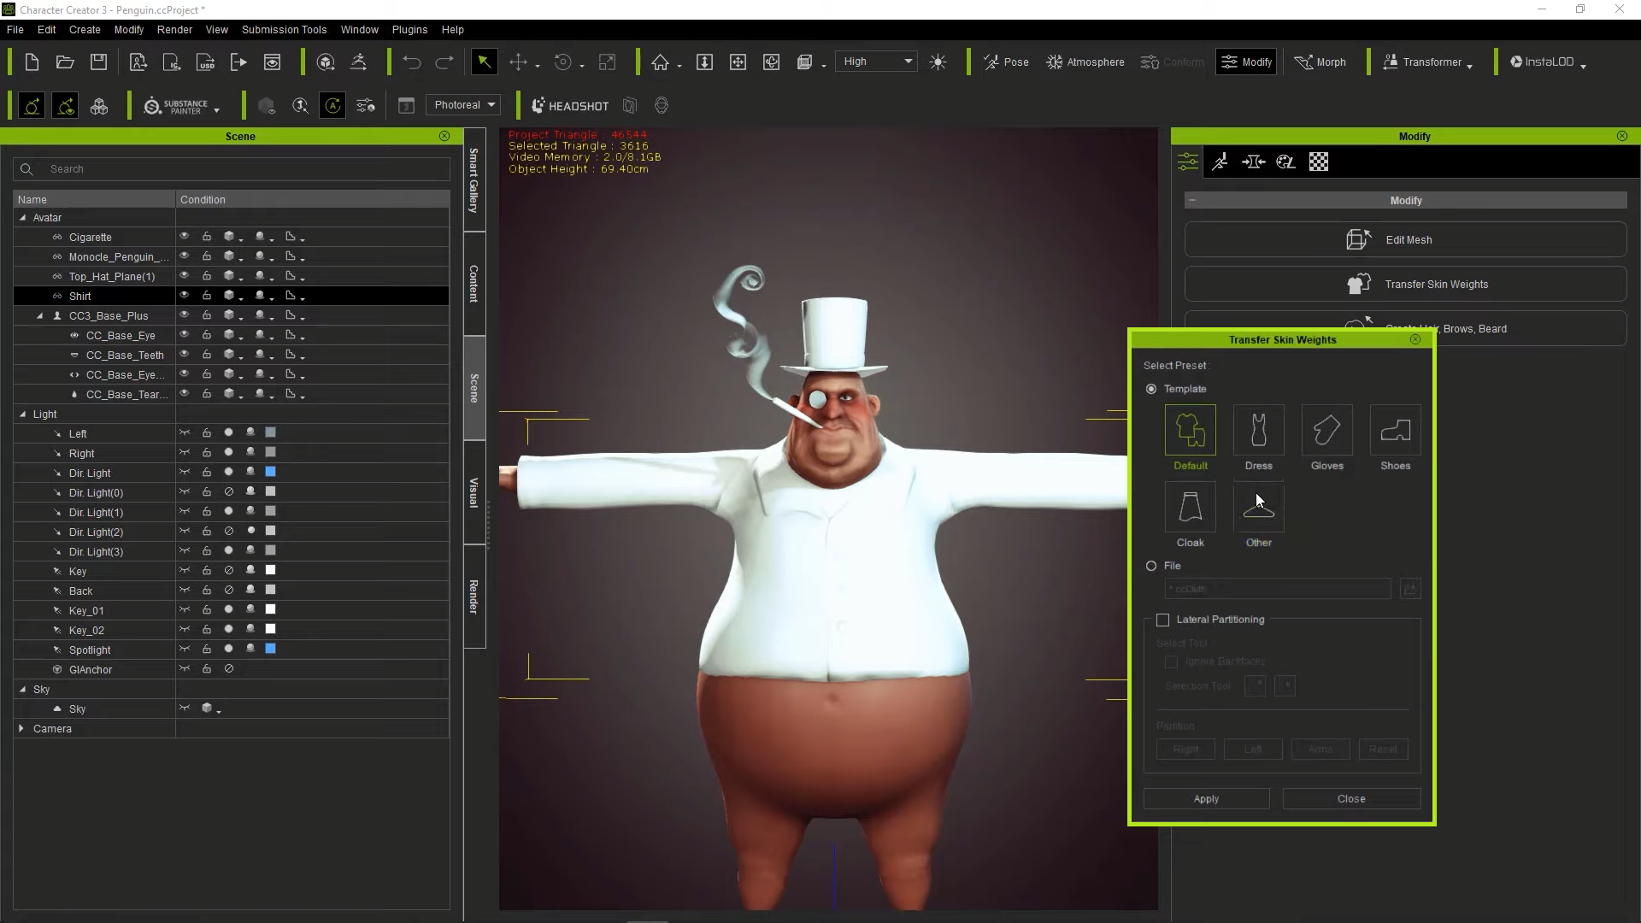1641x923 pixels.
Task: Open the running-figure Motion tab in Modify
Action: coord(1220,162)
